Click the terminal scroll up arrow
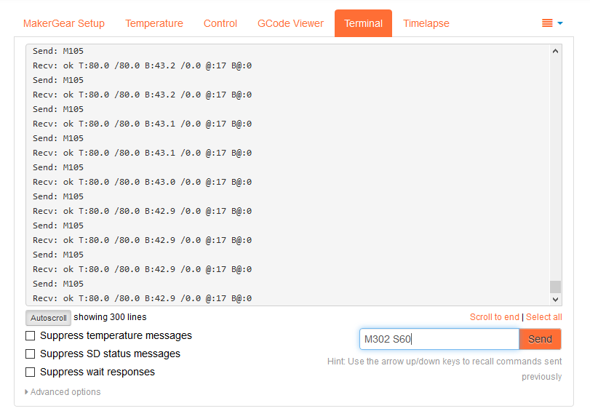Viewport: 590px width, 419px height. (555, 52)
